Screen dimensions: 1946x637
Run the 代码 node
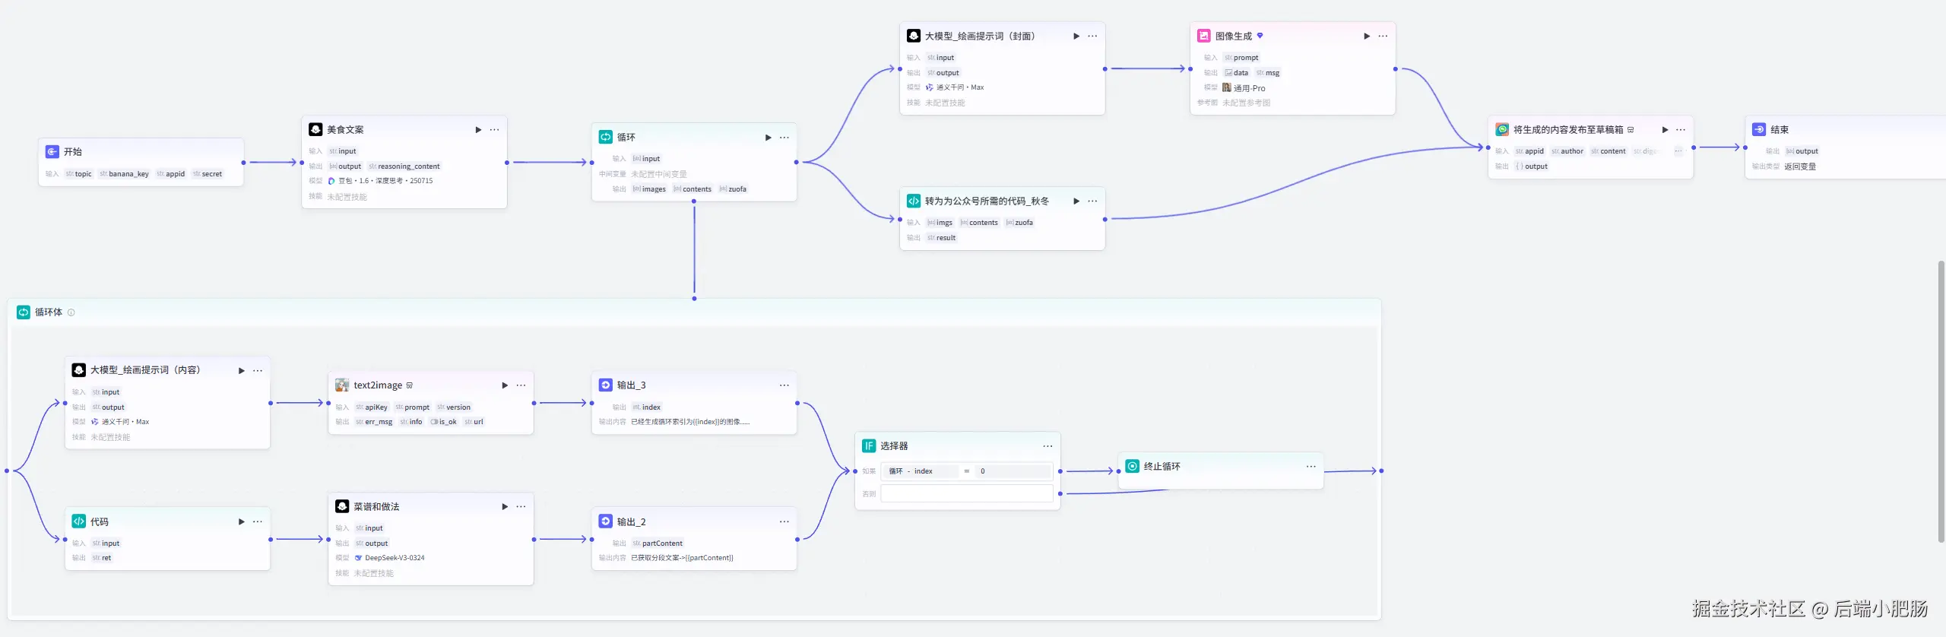(x=242, y=521)
